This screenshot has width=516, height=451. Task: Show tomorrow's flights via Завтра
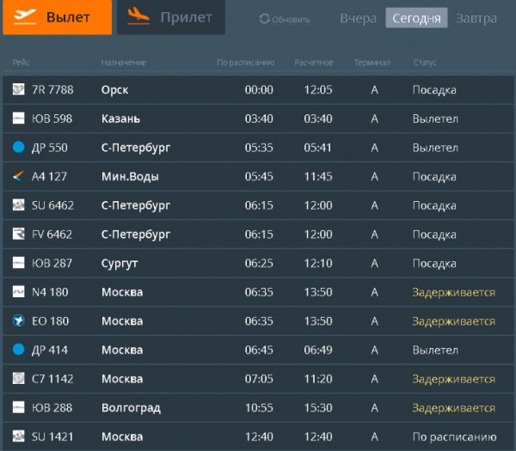[476, 18]
